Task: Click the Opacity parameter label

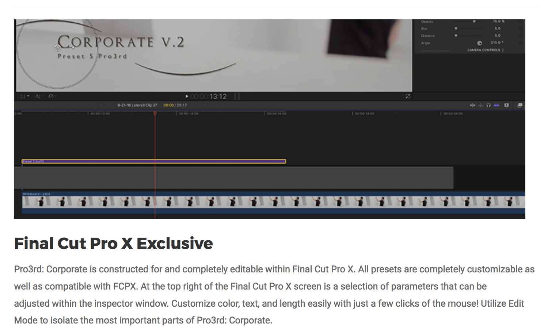Action: 427,22
